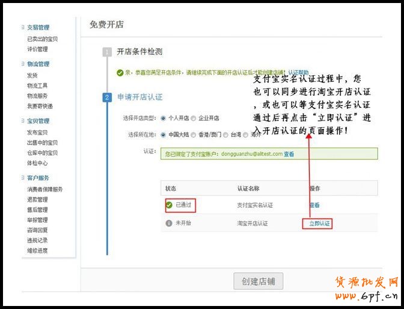Click green check icon before congratulation message
Image resolution: width=404 pixels, height=309 pixels.
pos(120,72)
